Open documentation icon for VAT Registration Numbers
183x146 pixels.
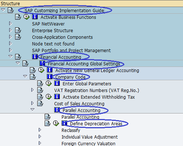pyautogui.click(x=40, y=90)
